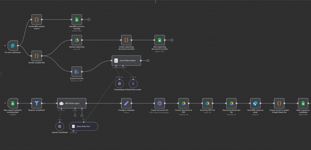Click output connector of Handle multiple files node

[42, 56]
